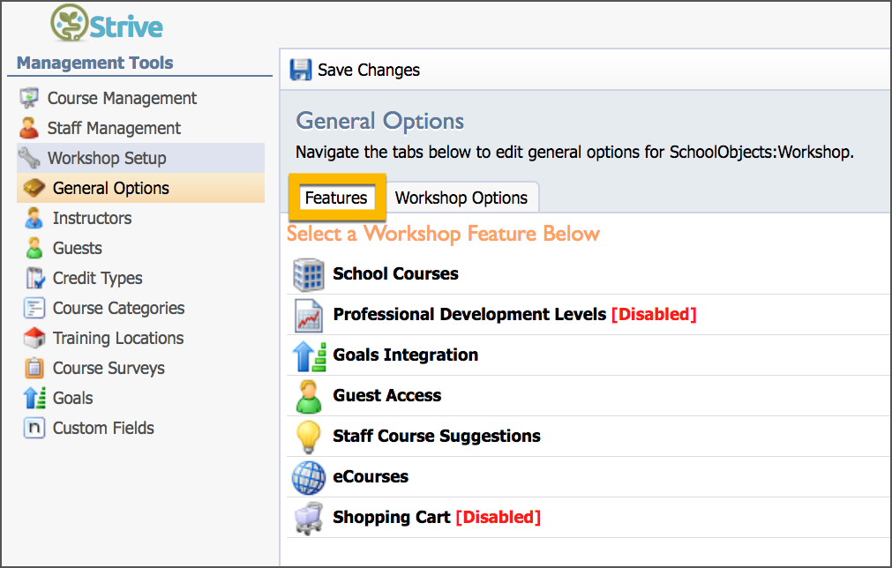Click the Guest Access person icon
The width and height of the screenshot is (892, 568).
tap(309, 396)
